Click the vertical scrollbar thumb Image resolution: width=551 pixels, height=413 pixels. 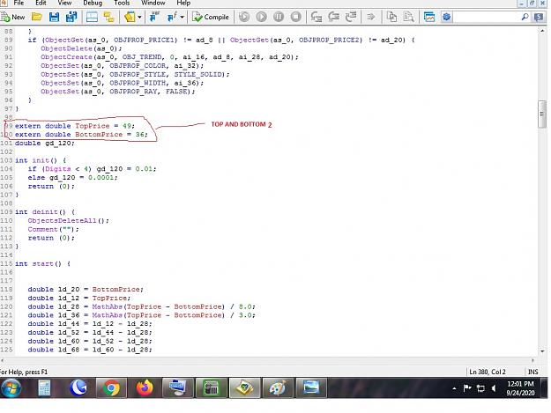coord(542,114)
